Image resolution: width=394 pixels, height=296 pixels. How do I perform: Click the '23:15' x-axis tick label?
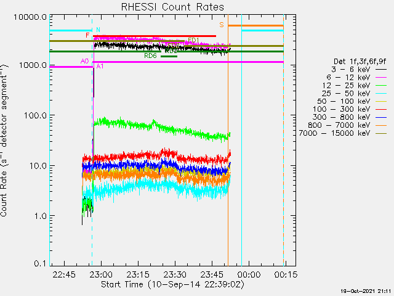point(138,274)
